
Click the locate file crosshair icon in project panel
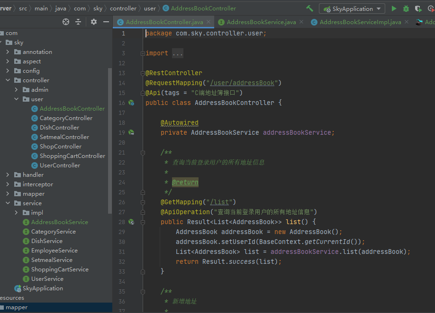tap(66, 22)
